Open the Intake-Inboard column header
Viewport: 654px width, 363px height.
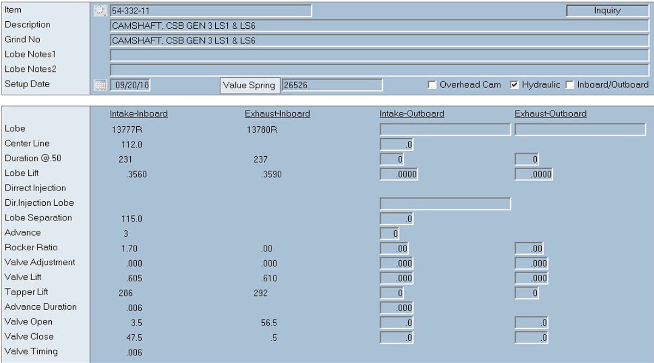click(x=138, y=114)
